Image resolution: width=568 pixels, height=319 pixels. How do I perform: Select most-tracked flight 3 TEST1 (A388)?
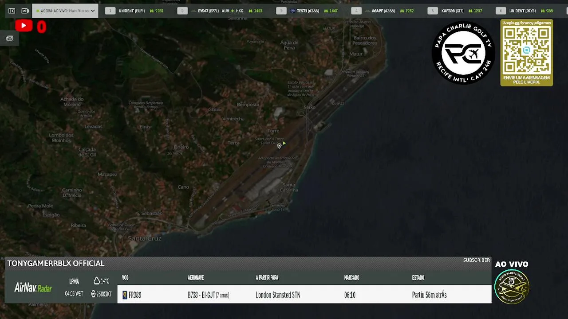coord(307,11)
